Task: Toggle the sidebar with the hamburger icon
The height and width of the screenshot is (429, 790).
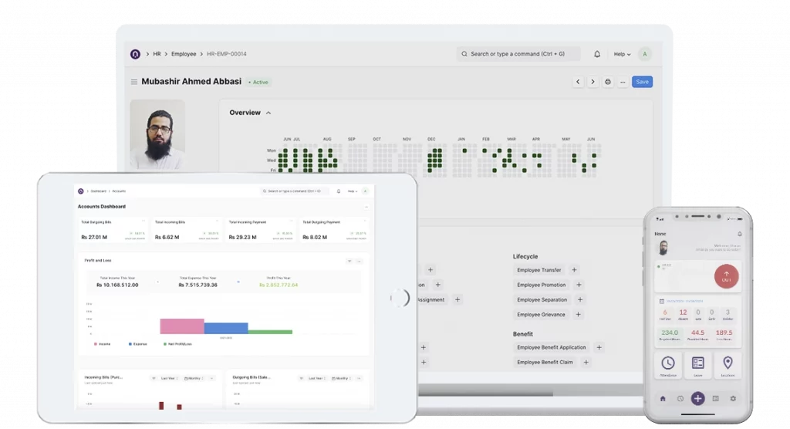Action: [134, 82]
